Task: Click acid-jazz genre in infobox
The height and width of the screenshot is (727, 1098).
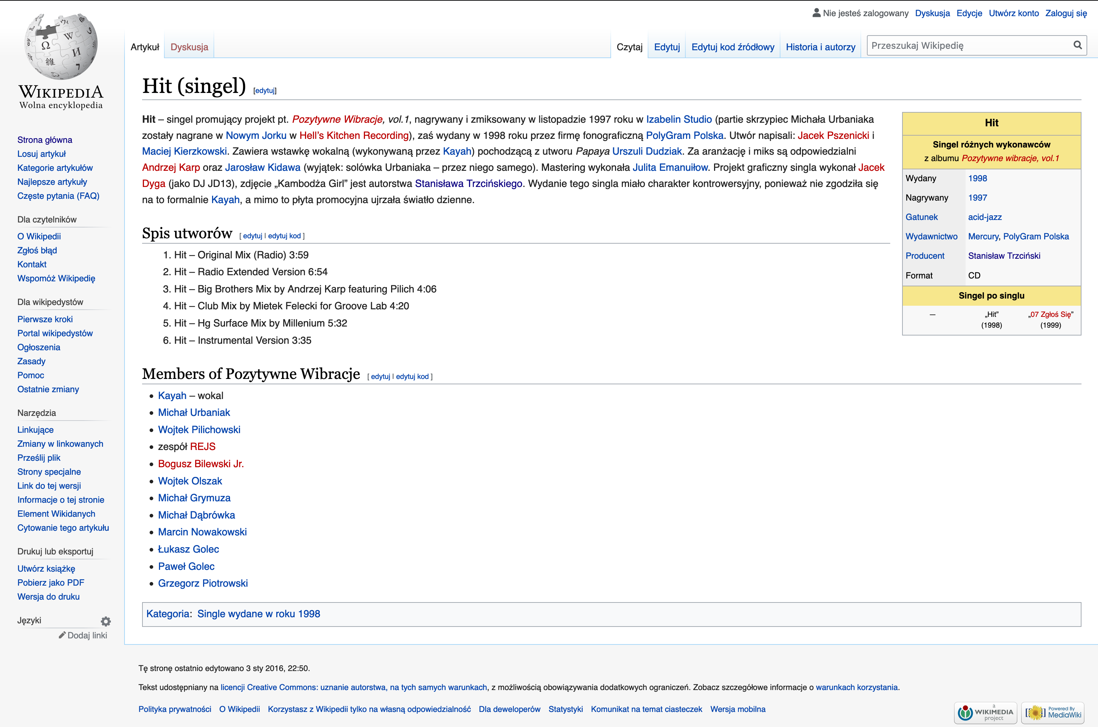Action: click(x=985, y=217)
